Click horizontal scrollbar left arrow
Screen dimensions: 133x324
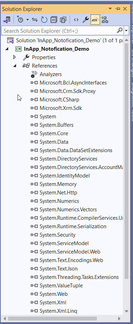point(4,318)
